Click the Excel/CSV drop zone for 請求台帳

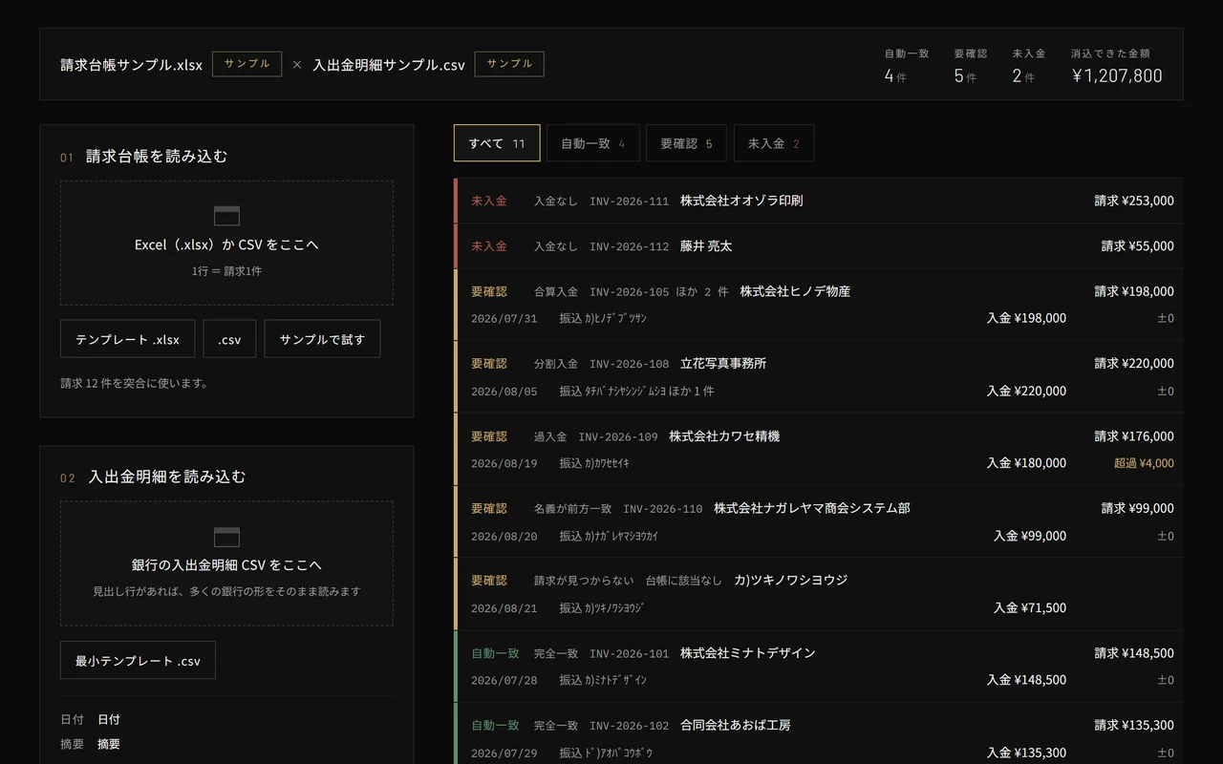pos(226,244)
